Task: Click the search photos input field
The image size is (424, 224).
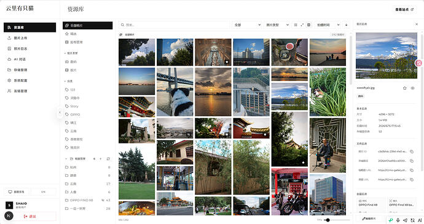Action: [174, 25]
